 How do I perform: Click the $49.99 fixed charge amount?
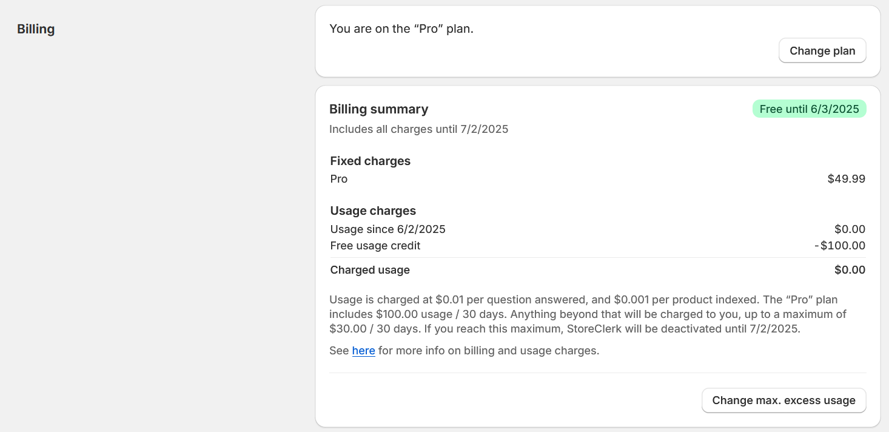tap(846, 178)
